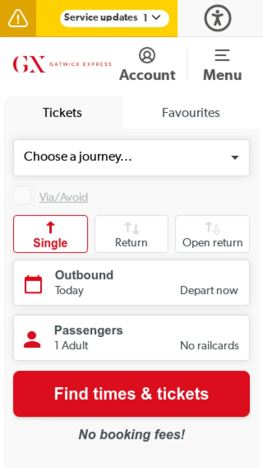
Task: Open the accessibility options icon
Action: click(217, 18)
